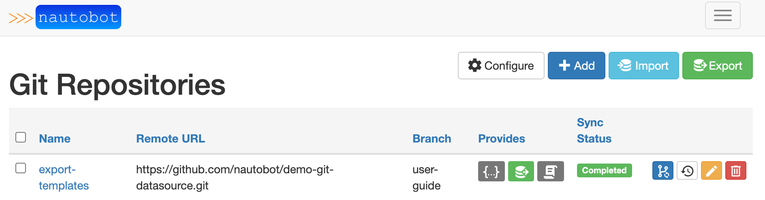Delete the export-templates repository

click(735, 170)
